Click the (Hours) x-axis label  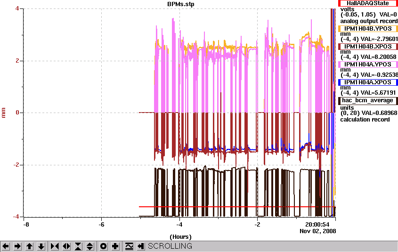tap(180, 237)
